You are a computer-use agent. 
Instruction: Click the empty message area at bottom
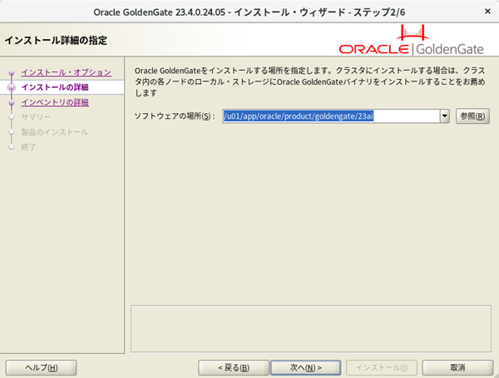[311, 329]
